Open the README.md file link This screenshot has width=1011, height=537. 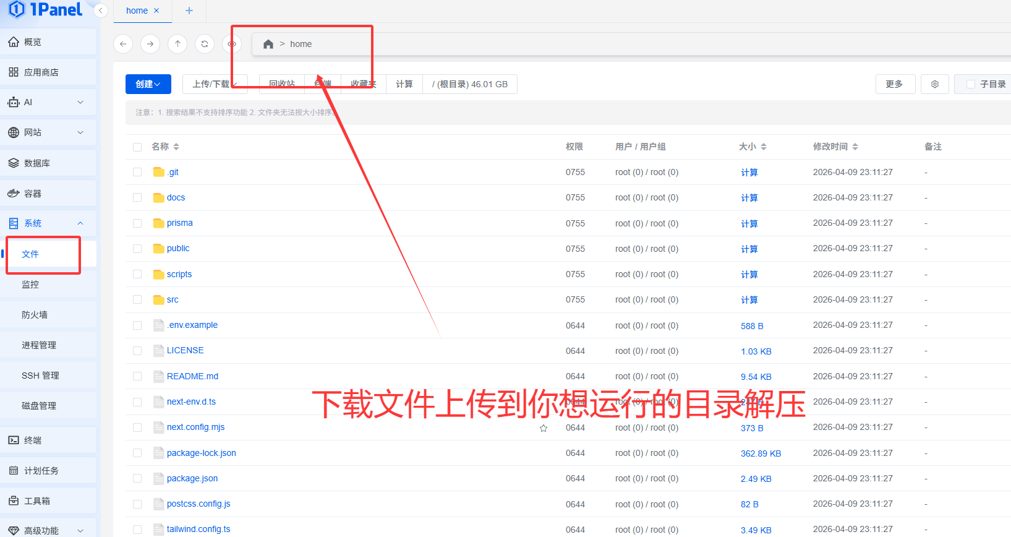point(192,376)
